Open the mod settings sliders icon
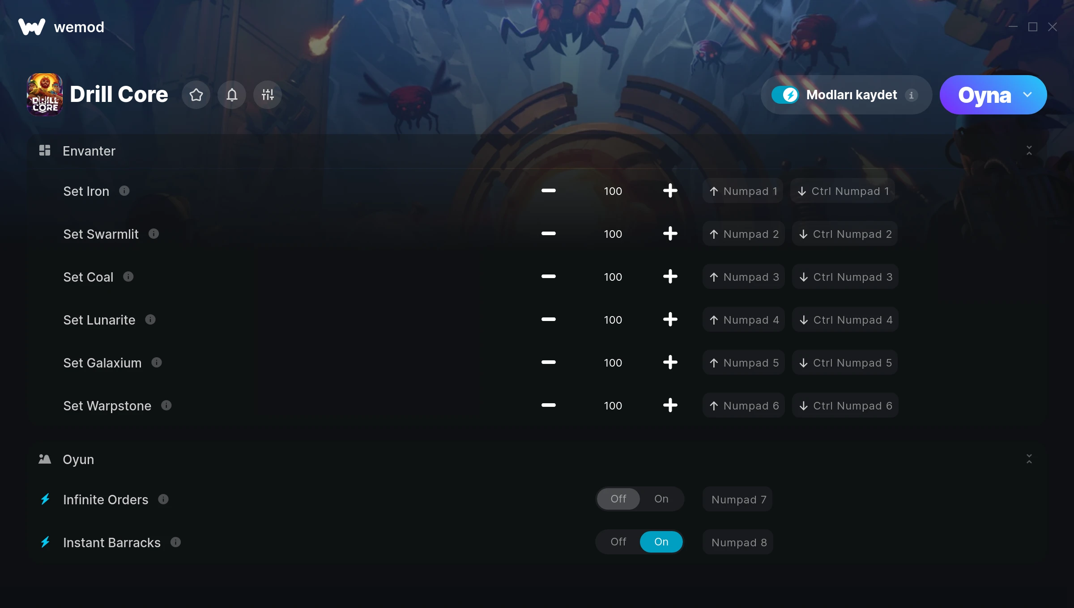The height and width of the screenshot is (608, 1074). (x=268, y=95)
